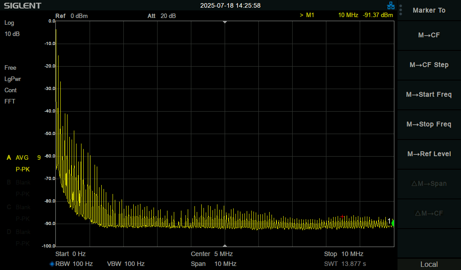Image resolution: width=461 pixels, height=270 pixels.
Task: Click the LgPwr averaging type label
Action: click(x=13, y=79)
